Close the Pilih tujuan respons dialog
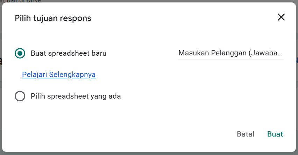Viewport: 298px width, 155px height. pyautogui.click(x=281, y=17)
